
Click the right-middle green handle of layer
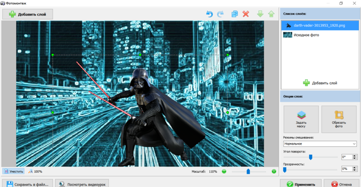[x=227, y=112]
